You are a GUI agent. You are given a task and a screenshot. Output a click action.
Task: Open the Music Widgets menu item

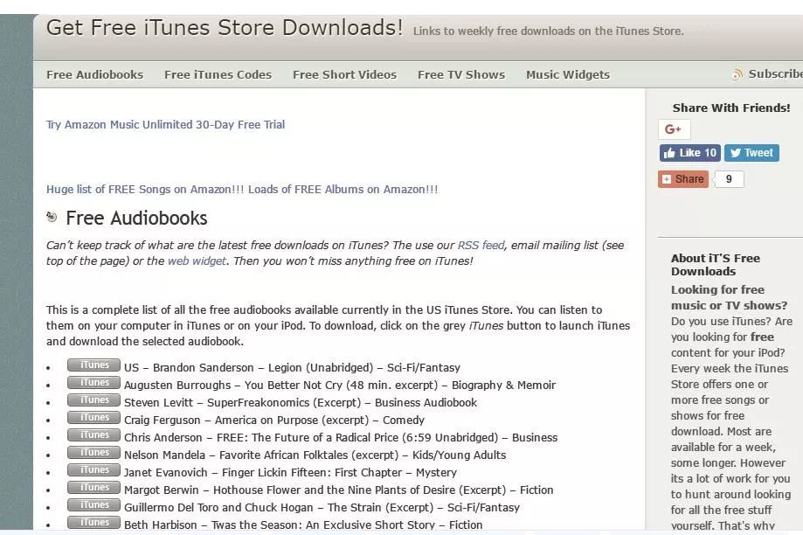pyautogui.click(x=568, y=75)
